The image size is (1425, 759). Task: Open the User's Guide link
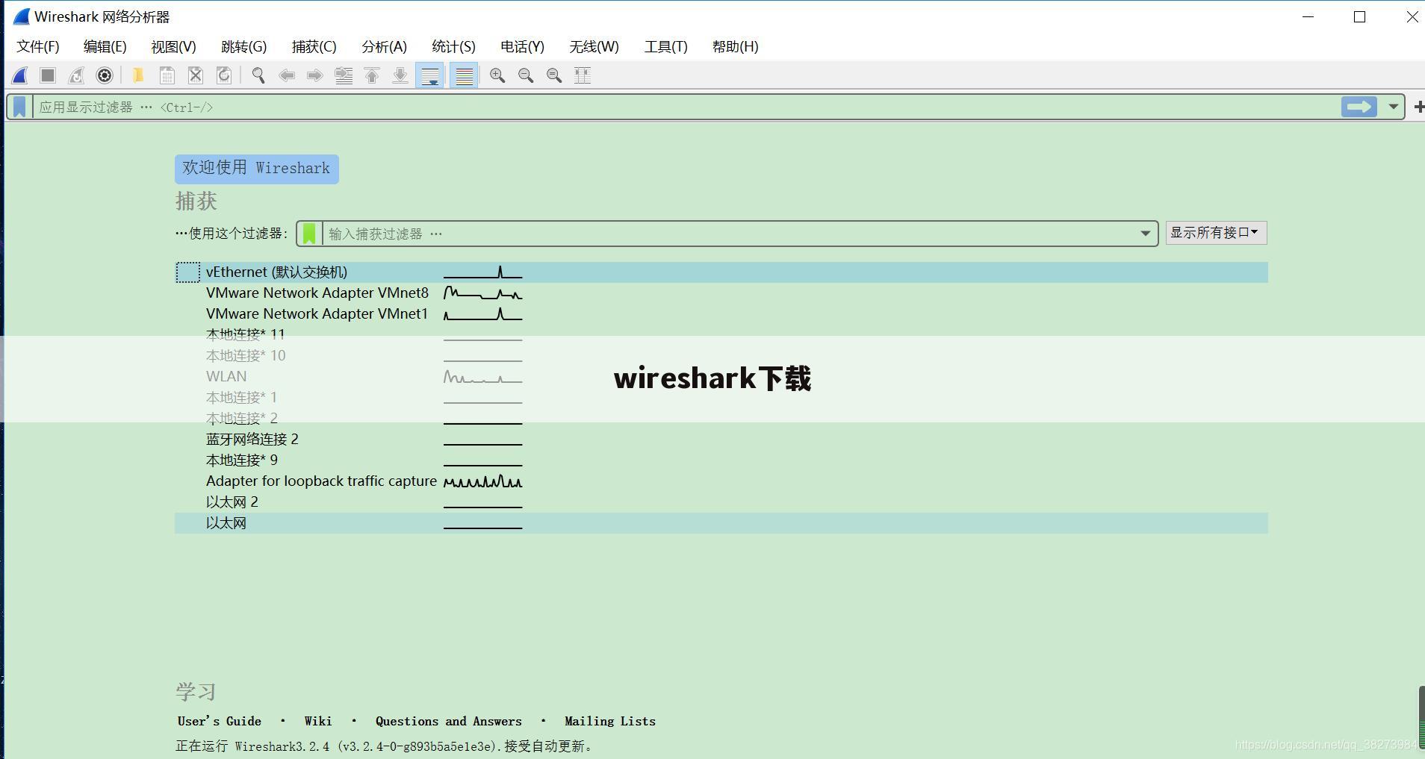pos(220,721)
